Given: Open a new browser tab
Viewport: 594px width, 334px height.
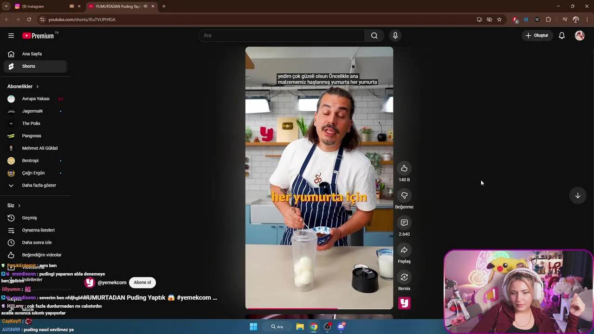Looking at the screenshot, I should point(164,6).
